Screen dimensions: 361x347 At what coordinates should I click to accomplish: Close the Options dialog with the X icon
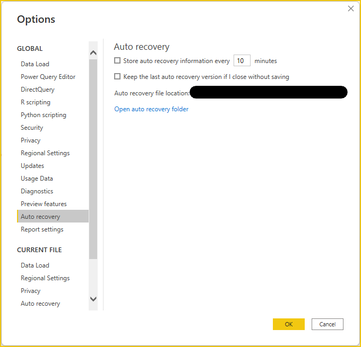click(x=350, y=8)
